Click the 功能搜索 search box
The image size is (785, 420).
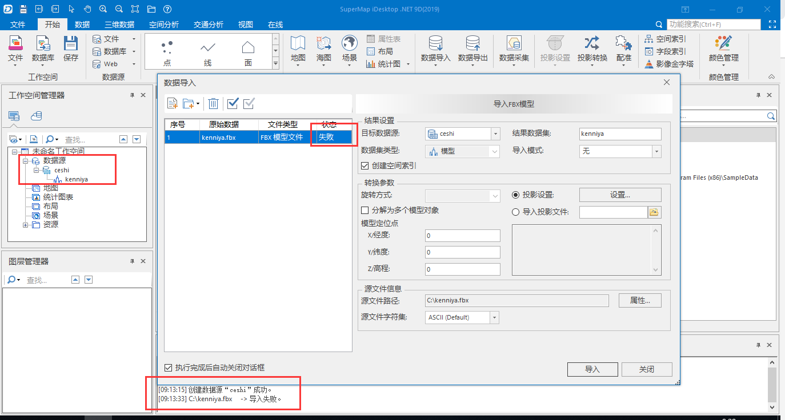[x=714, y=25]
